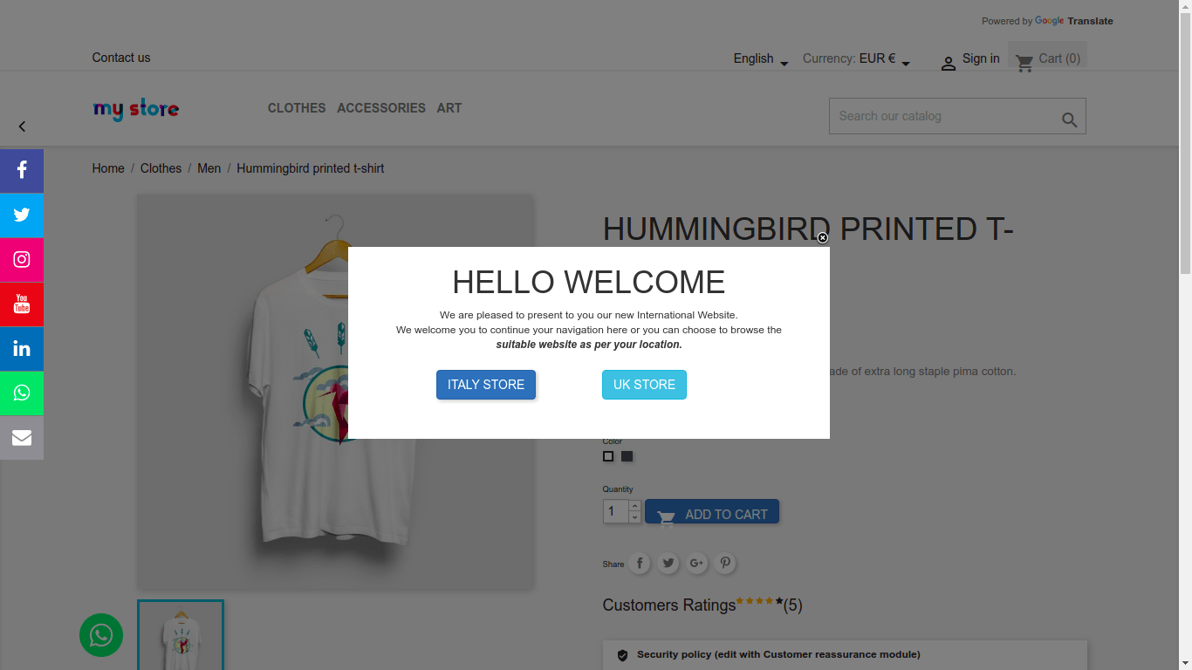Close the Hello Welcome popup

pos(822,237)
